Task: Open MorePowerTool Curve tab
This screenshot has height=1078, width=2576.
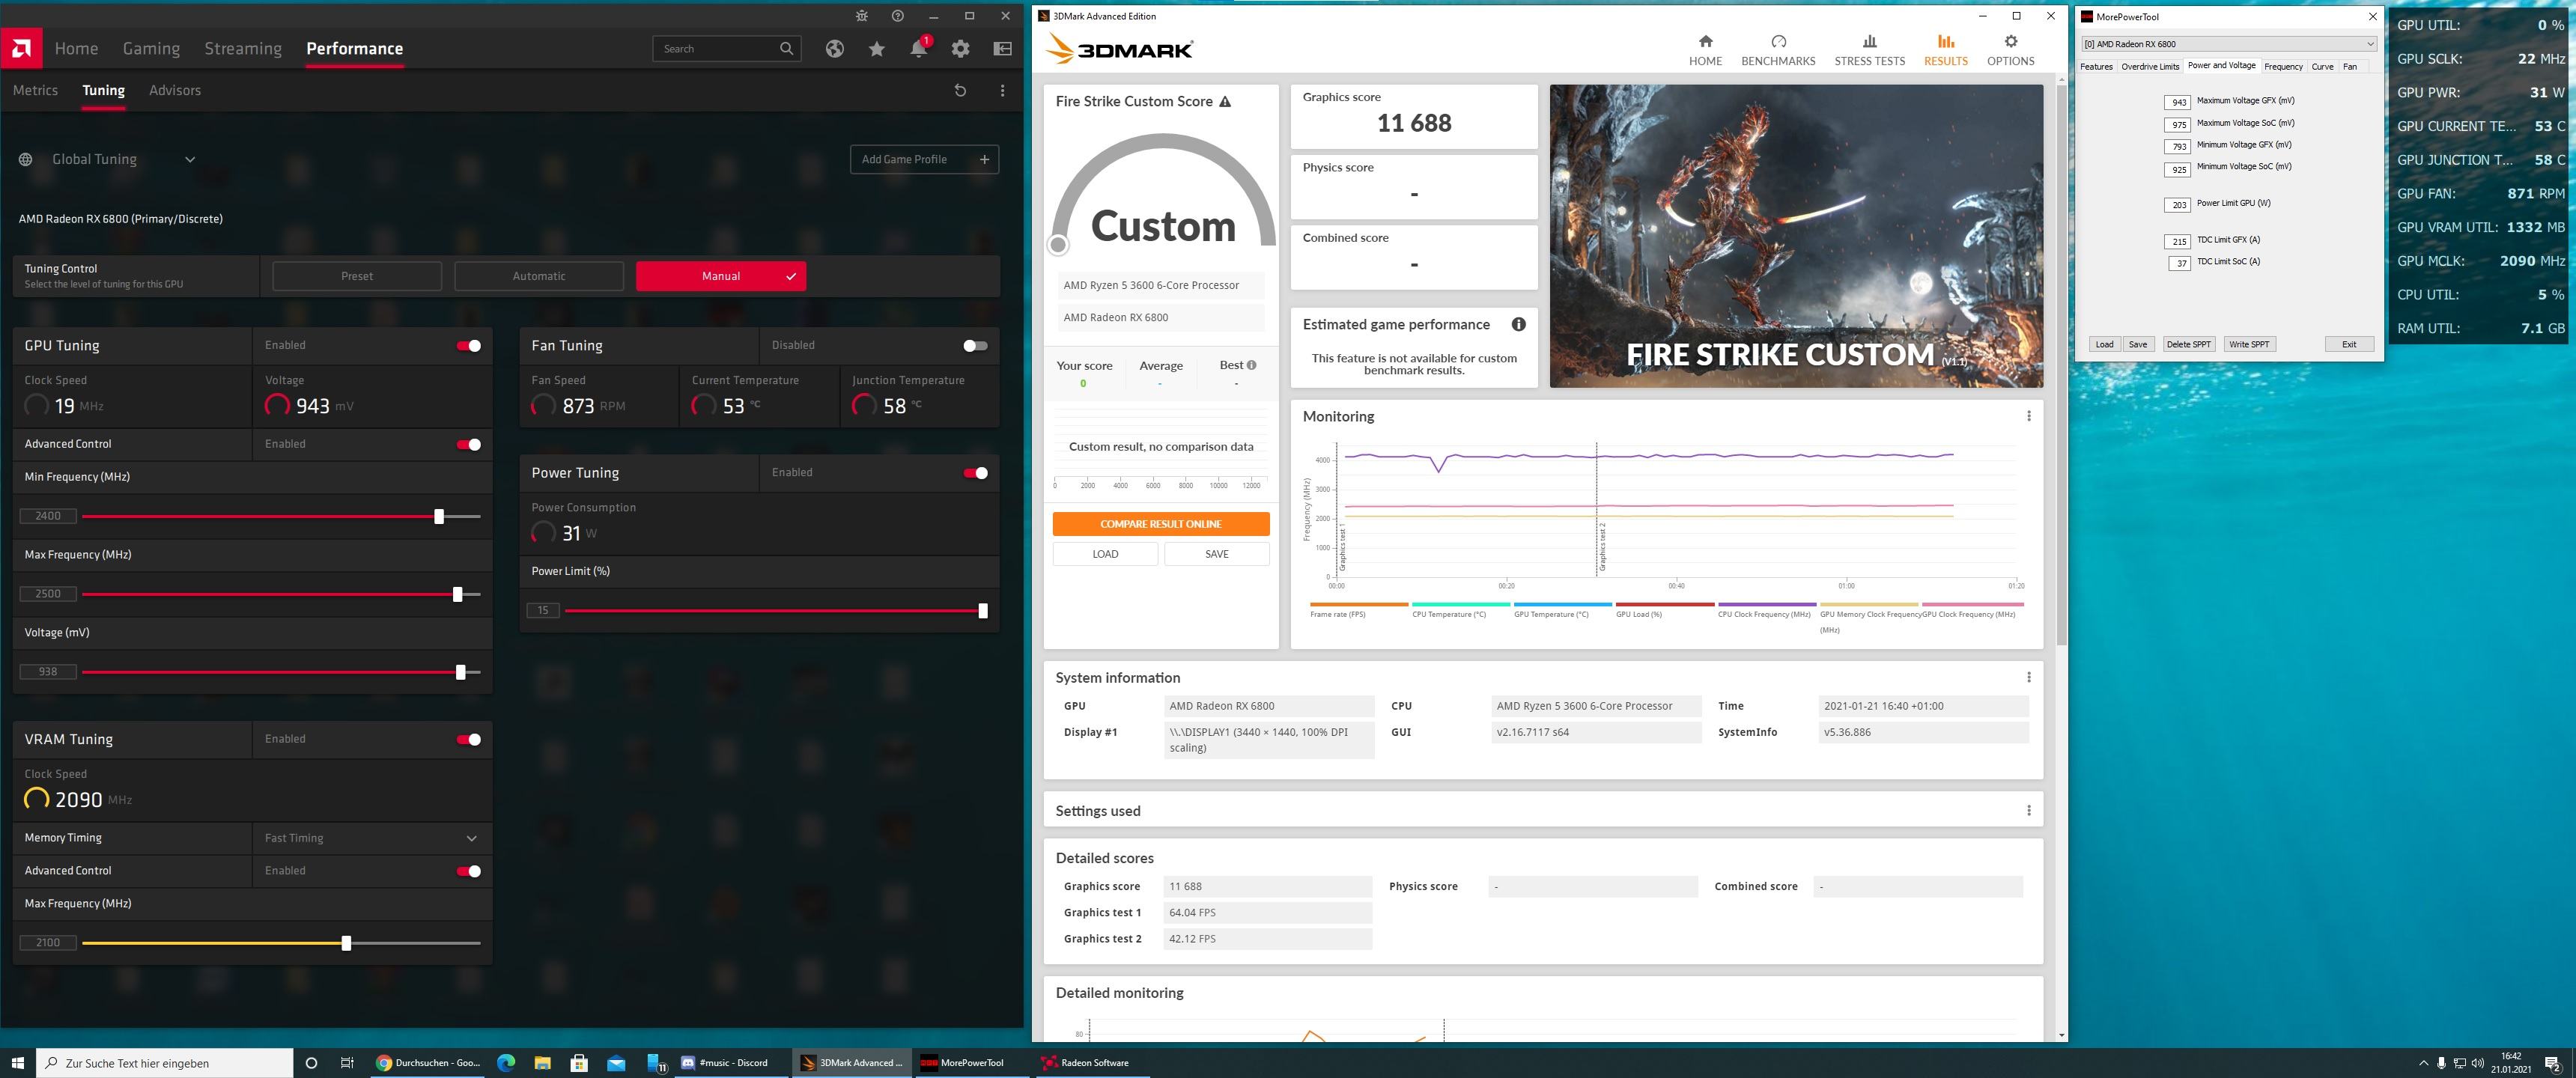Action: pyautogui.click(x=2322, y=66)
